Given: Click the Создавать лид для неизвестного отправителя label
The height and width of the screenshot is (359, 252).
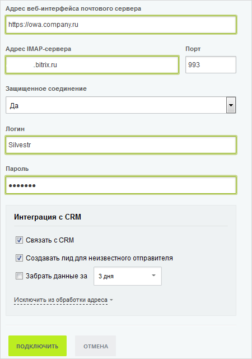Looking at the screenshot, I should tap(99, 258).
